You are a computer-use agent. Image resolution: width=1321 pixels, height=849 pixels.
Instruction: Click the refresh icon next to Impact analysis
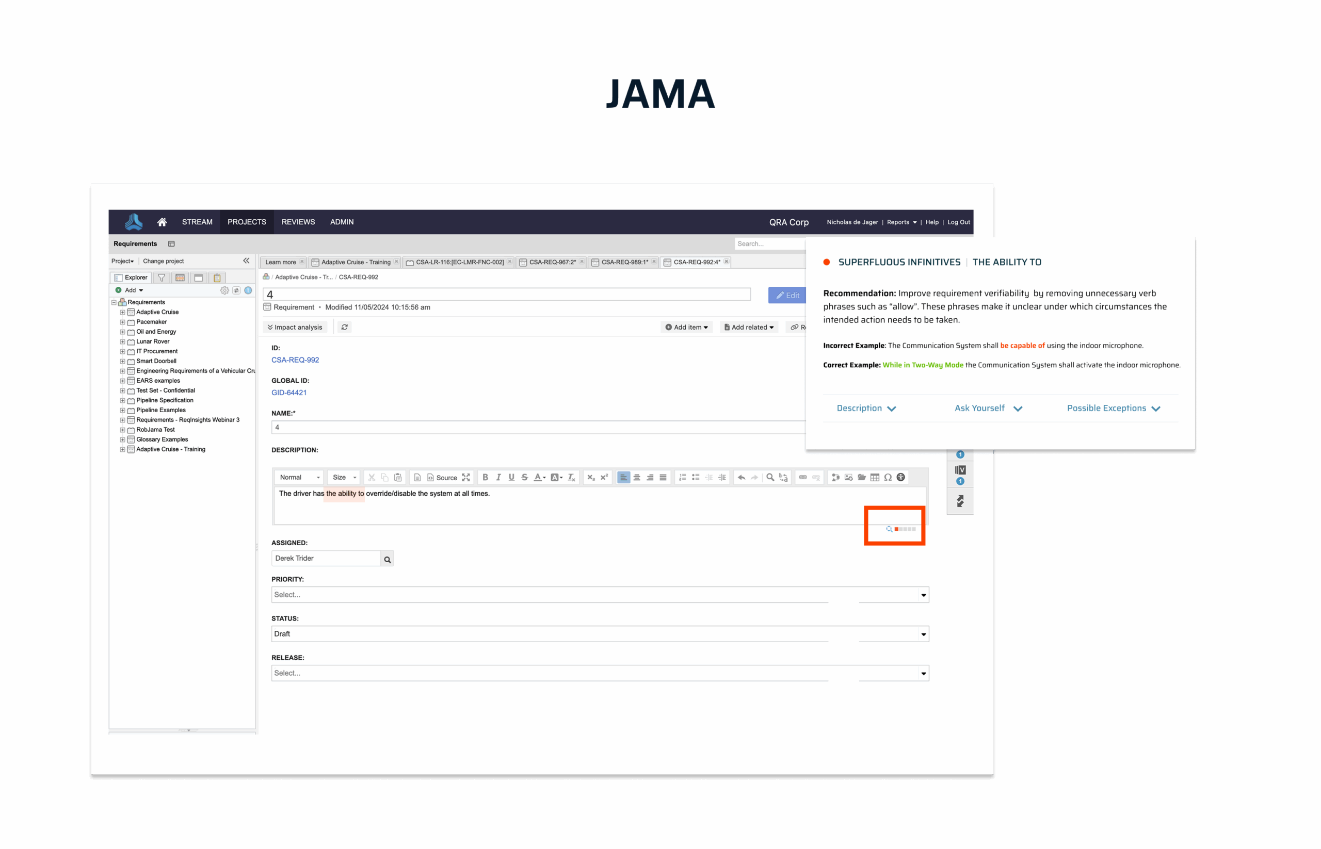click(345, 328)
